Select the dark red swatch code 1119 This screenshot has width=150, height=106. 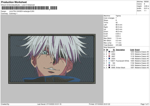[x=109, y=56]
